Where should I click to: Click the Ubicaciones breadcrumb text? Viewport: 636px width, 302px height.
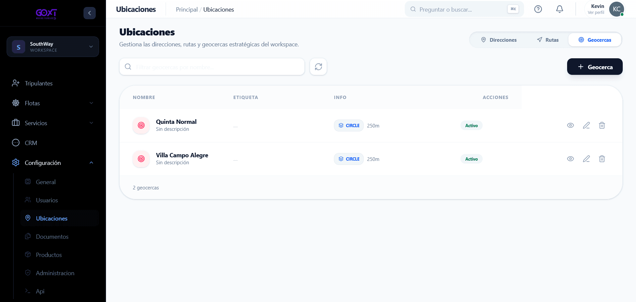[x=219, y=10]
